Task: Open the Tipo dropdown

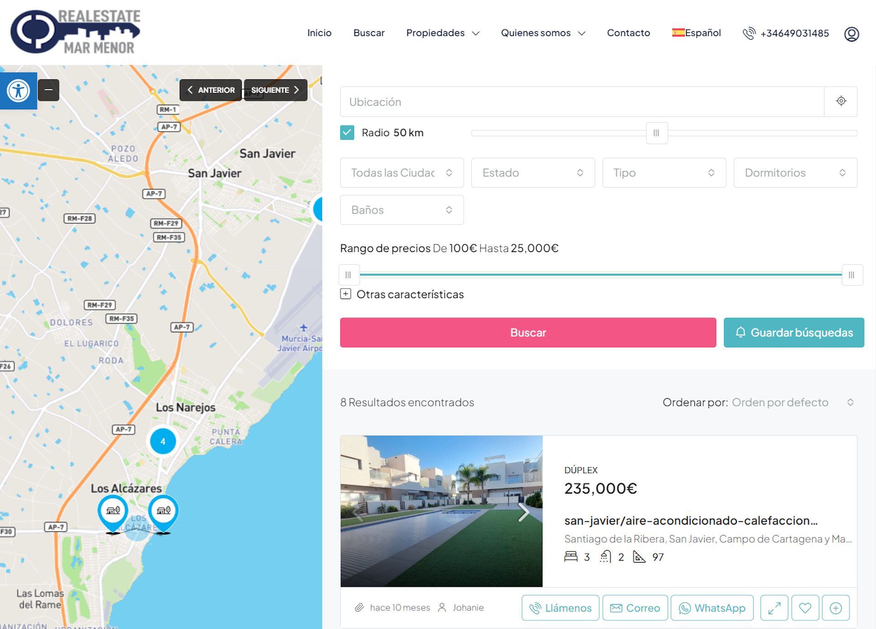Action: pos(664,173)
